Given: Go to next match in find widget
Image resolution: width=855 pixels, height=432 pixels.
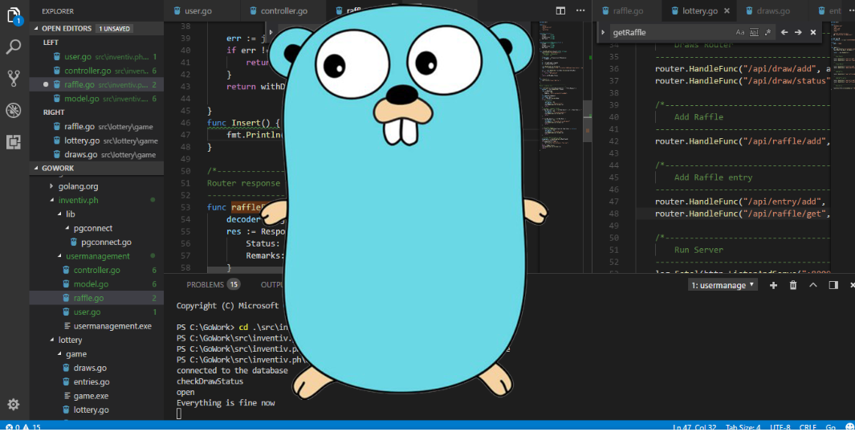Looking at the screenshot, I should (x=798, y=32).
